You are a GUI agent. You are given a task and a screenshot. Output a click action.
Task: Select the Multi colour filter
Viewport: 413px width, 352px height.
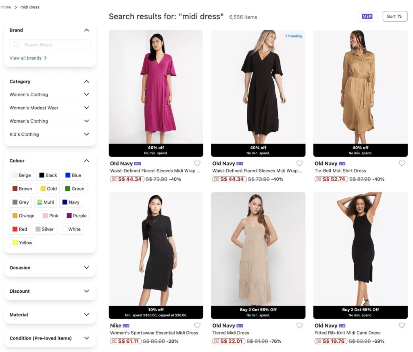tap(45, 202)
